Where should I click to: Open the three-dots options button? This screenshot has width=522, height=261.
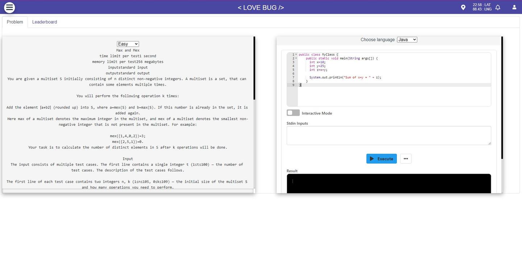406,159
